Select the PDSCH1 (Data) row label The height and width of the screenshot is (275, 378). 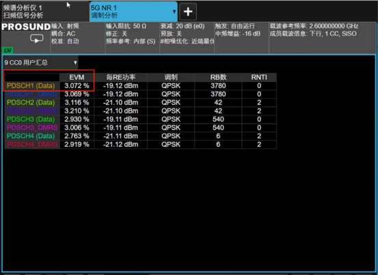(31, 86)
